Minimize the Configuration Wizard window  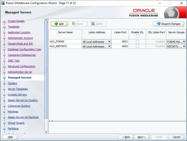[x=160, y=3]
